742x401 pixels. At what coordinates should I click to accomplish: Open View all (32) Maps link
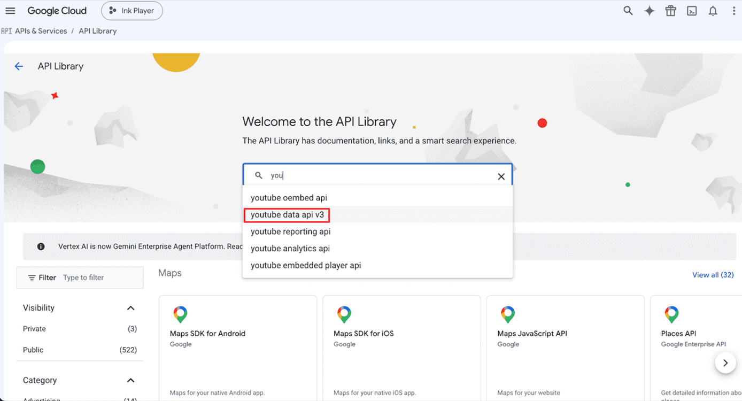pos(713,275)
